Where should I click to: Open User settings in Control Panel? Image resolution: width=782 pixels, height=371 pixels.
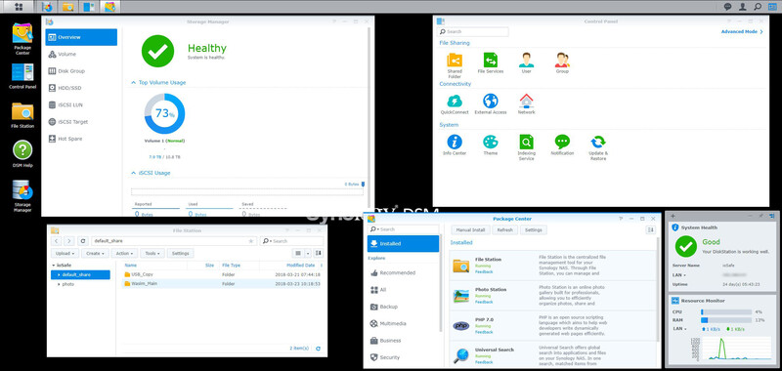[526, 63]
